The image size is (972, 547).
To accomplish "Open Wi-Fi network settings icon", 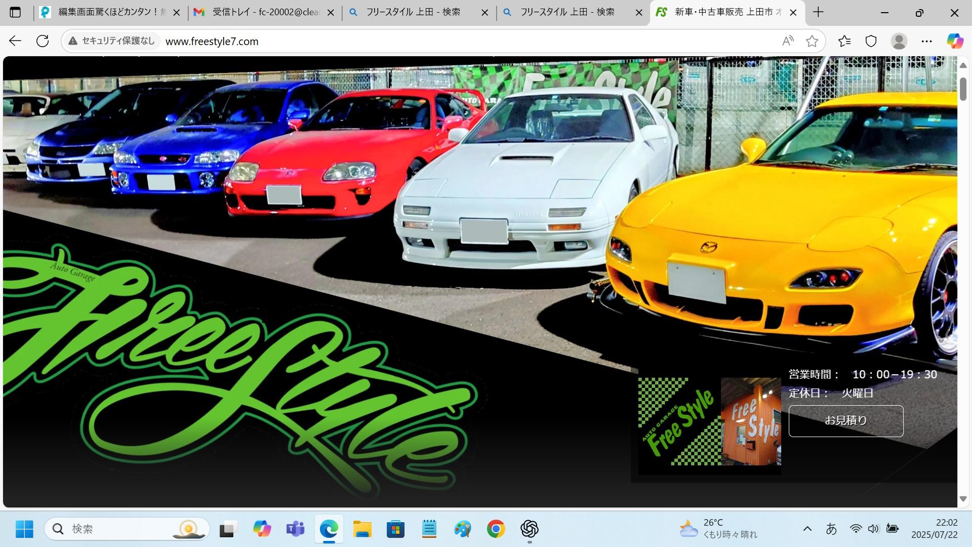I will click(856, 529).
